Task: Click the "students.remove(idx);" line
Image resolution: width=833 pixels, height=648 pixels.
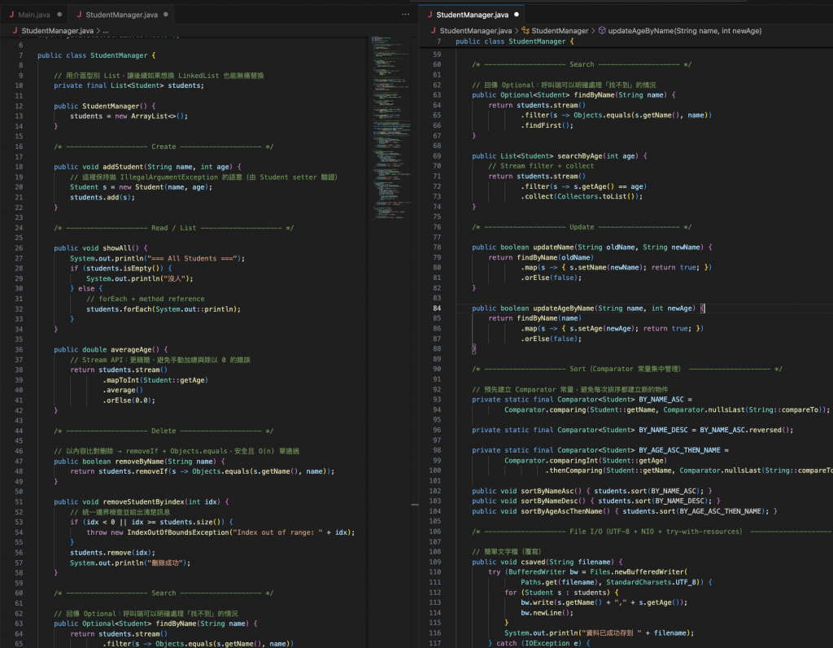Action: (112, 553)
